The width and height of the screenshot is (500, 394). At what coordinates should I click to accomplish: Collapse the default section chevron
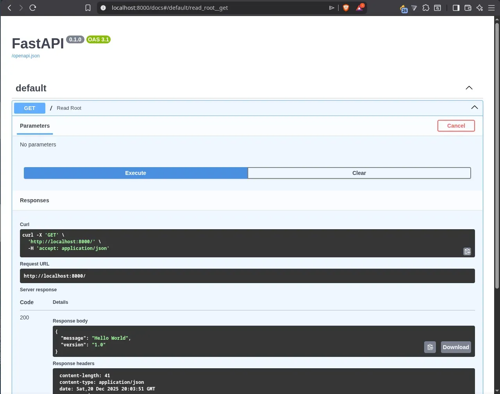tap(469, 88)
